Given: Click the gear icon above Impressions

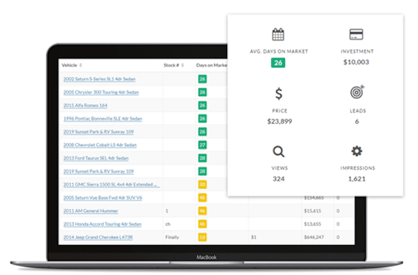Looking at the screenshot, I should 357,151.
